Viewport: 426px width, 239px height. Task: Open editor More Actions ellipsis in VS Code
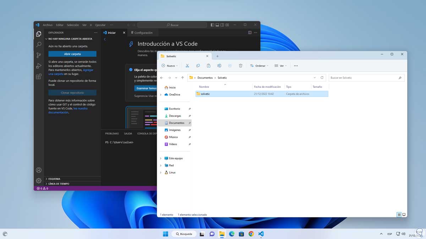(x=256, y=33)
